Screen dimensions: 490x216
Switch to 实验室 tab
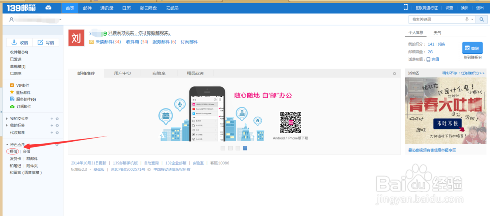(159, 73)
